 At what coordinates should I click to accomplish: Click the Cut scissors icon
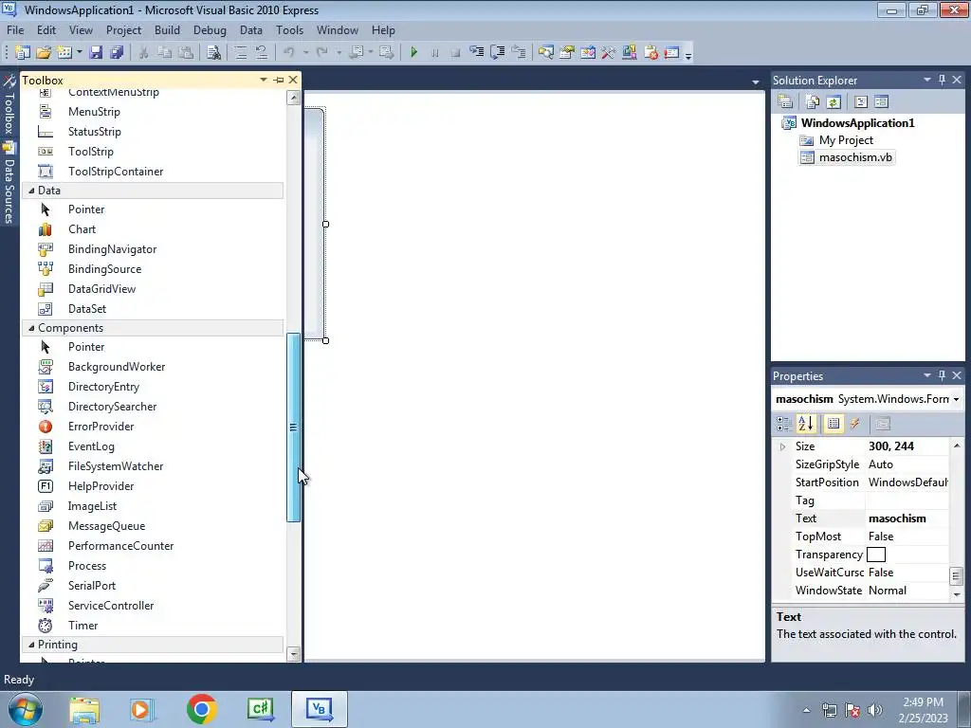pyautogui.click(x=144, y=53)
